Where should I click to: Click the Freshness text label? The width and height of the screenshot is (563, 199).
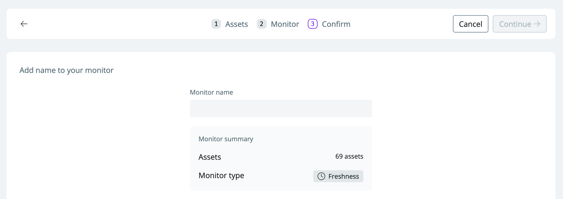343,176
